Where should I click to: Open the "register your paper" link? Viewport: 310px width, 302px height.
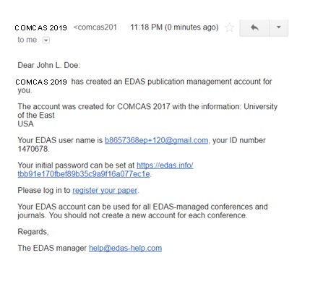(105, 191)
